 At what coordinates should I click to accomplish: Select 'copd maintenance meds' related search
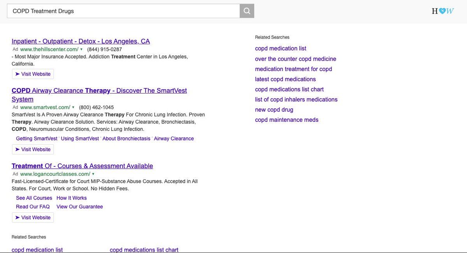287,120
